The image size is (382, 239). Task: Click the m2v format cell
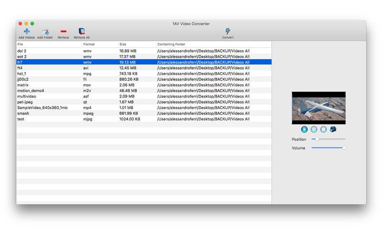point(87,90)
